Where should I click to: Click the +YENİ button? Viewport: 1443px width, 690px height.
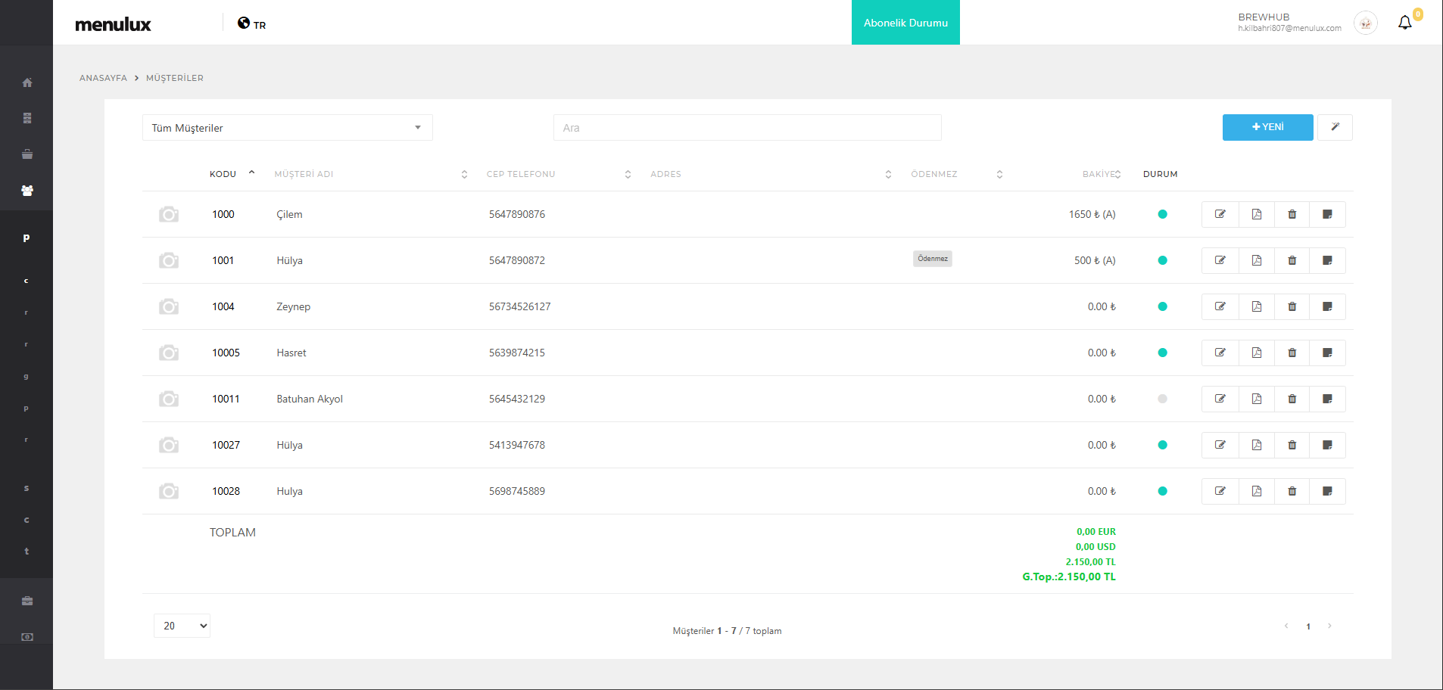[1267, 127]
